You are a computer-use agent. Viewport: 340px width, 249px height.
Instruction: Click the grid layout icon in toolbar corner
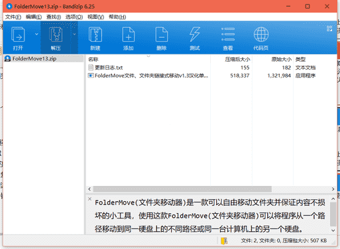329,29
